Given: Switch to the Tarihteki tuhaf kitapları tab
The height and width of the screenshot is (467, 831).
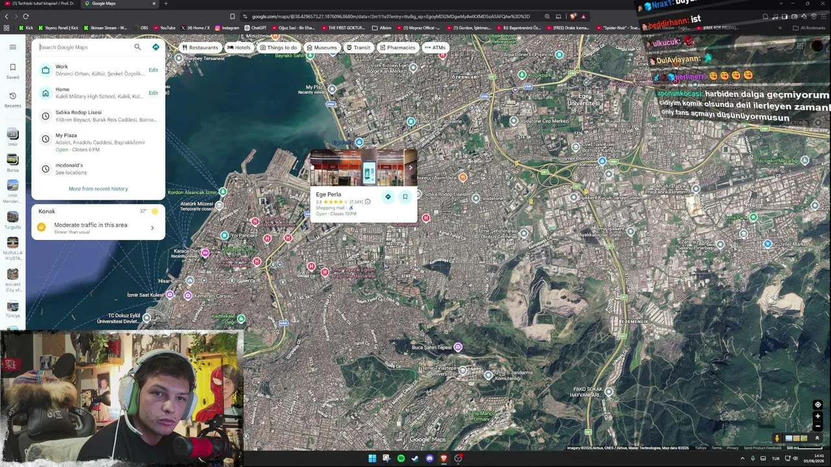Looking at the screenshot, I should [40, 3].
